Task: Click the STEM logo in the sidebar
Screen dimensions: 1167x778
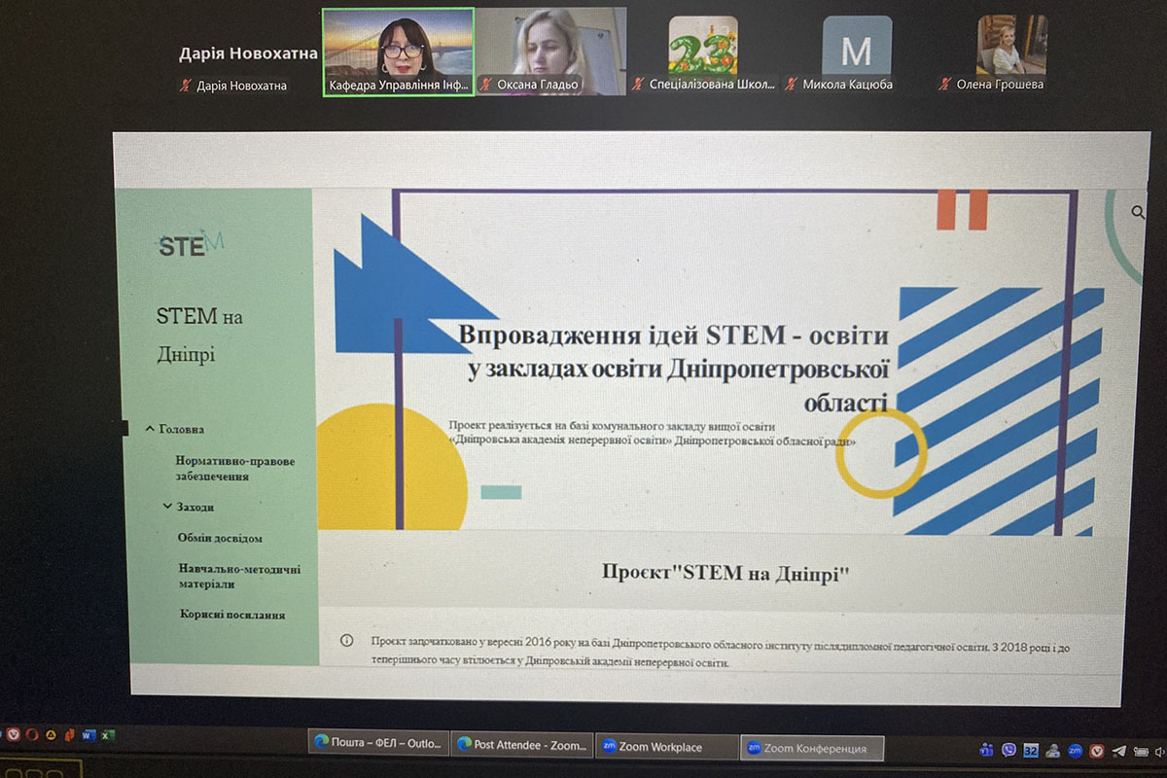Action: [191, 244]
